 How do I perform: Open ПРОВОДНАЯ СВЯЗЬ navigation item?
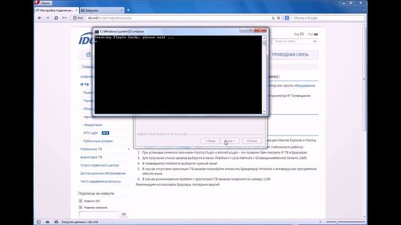290,55
